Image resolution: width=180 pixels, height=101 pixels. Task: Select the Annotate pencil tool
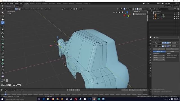tap(3, 33)
